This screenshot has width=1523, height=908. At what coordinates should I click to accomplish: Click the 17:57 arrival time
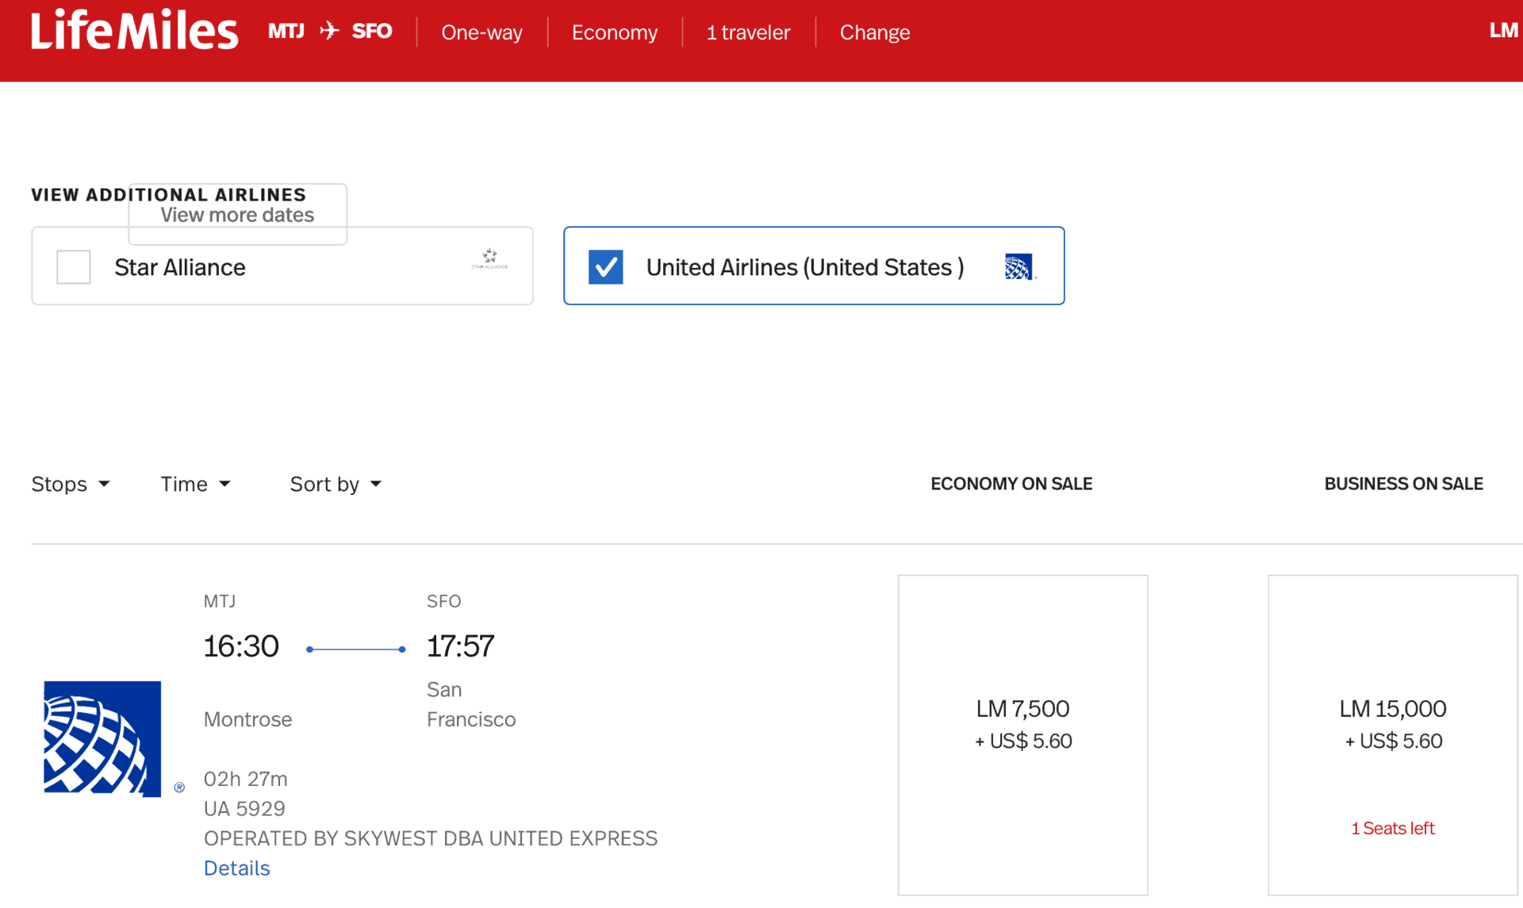tap(460, 646)
